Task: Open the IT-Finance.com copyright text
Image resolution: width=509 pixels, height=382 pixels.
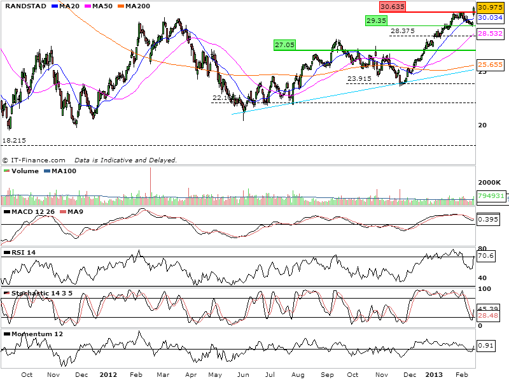Action: click(34, 160)
